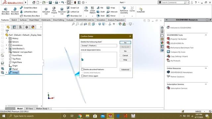
Task: Open the ConfigurationManager tab icon
Action: tap(21, 27)
